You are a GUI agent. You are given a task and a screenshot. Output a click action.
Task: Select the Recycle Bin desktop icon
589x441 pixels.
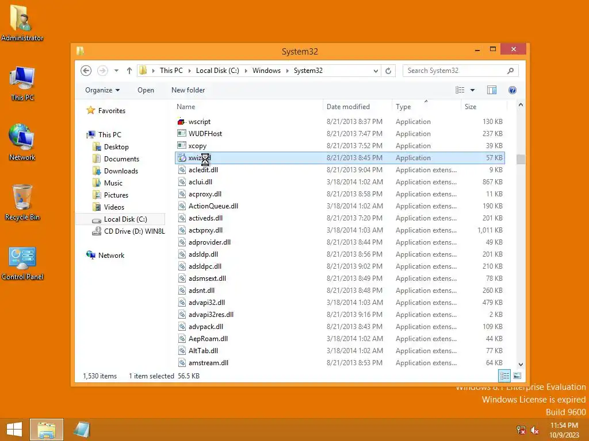(x=22, y=203)
